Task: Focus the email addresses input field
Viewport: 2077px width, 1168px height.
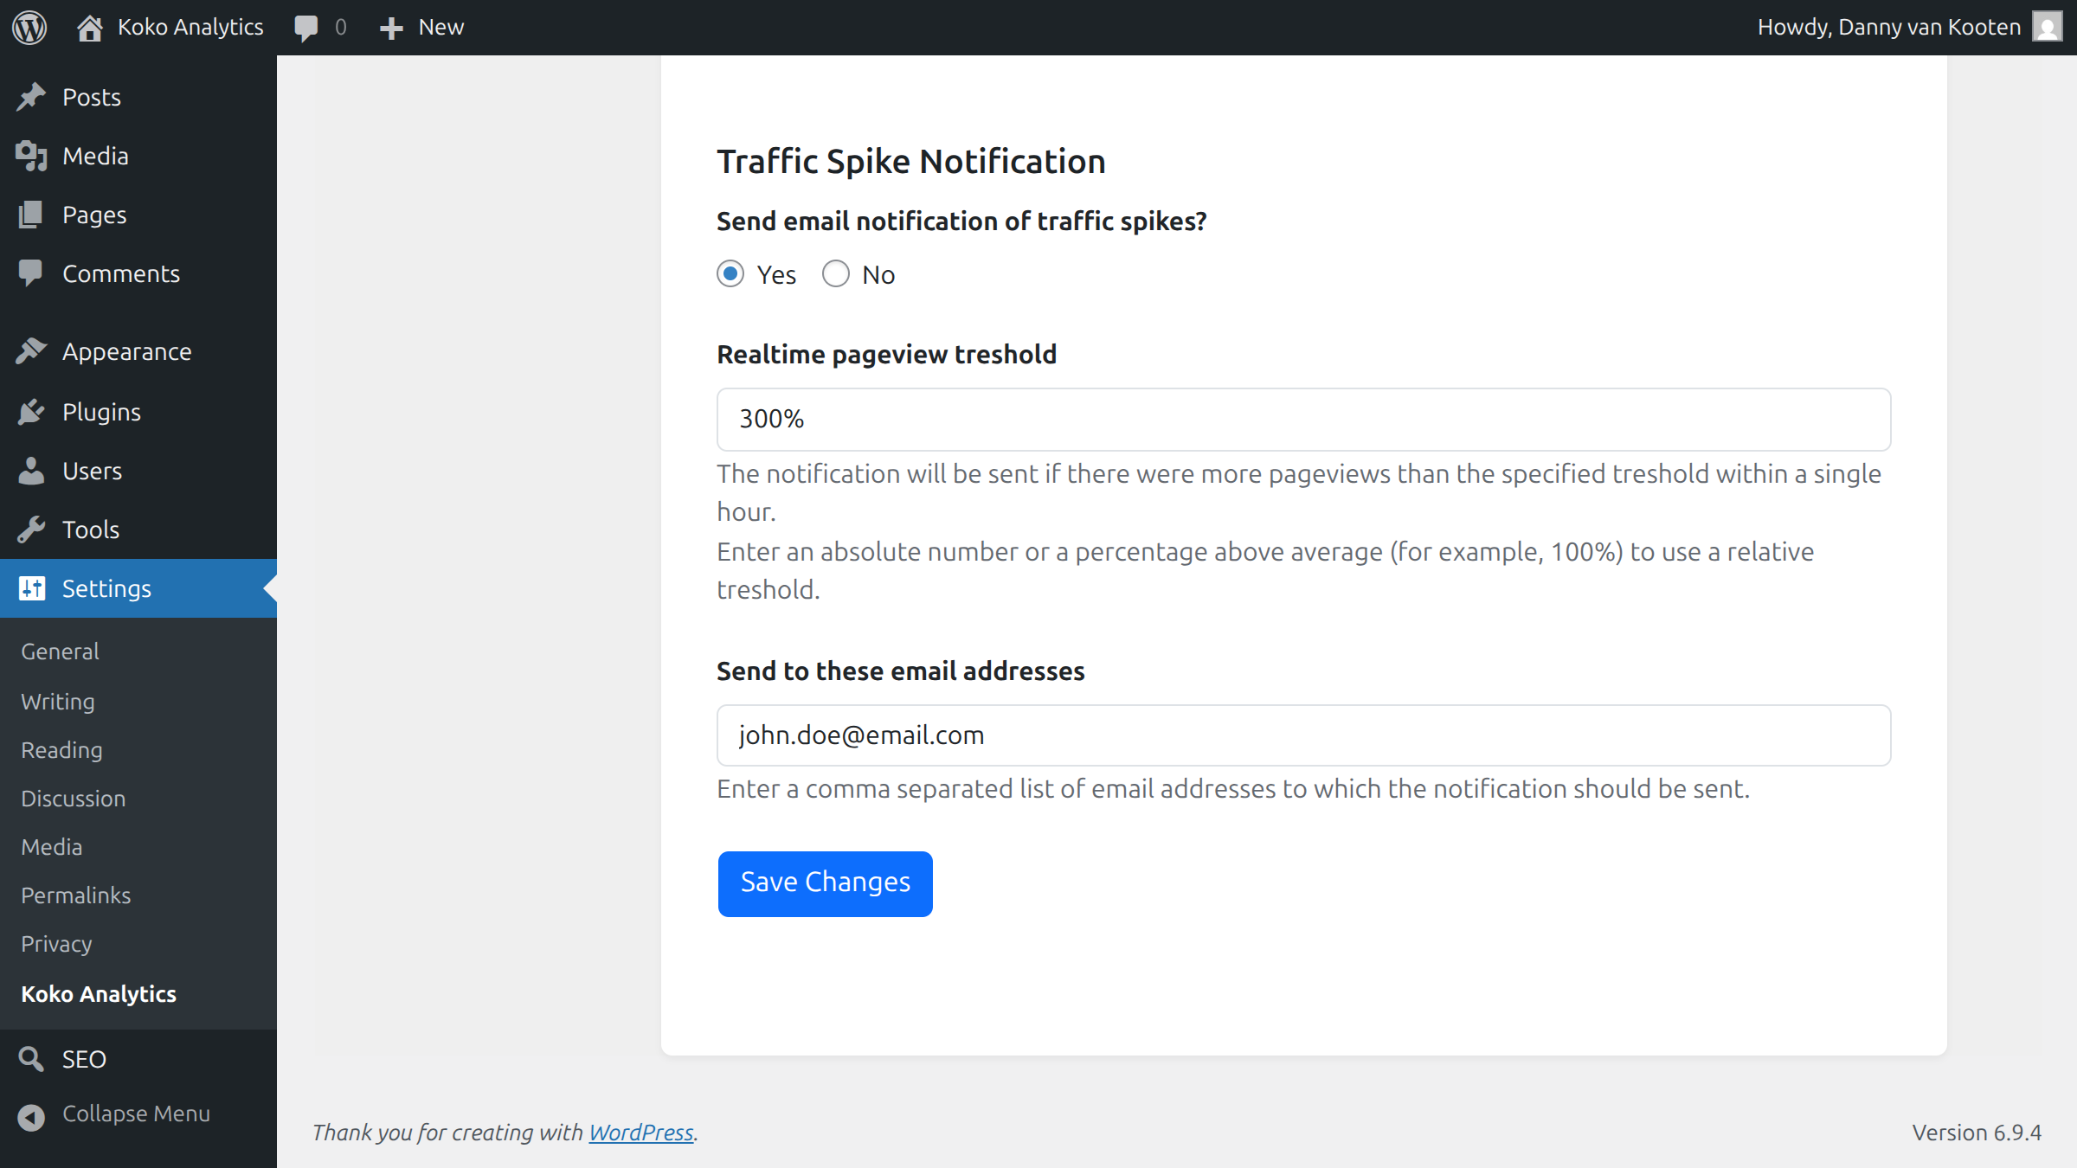Action: 1303,735
